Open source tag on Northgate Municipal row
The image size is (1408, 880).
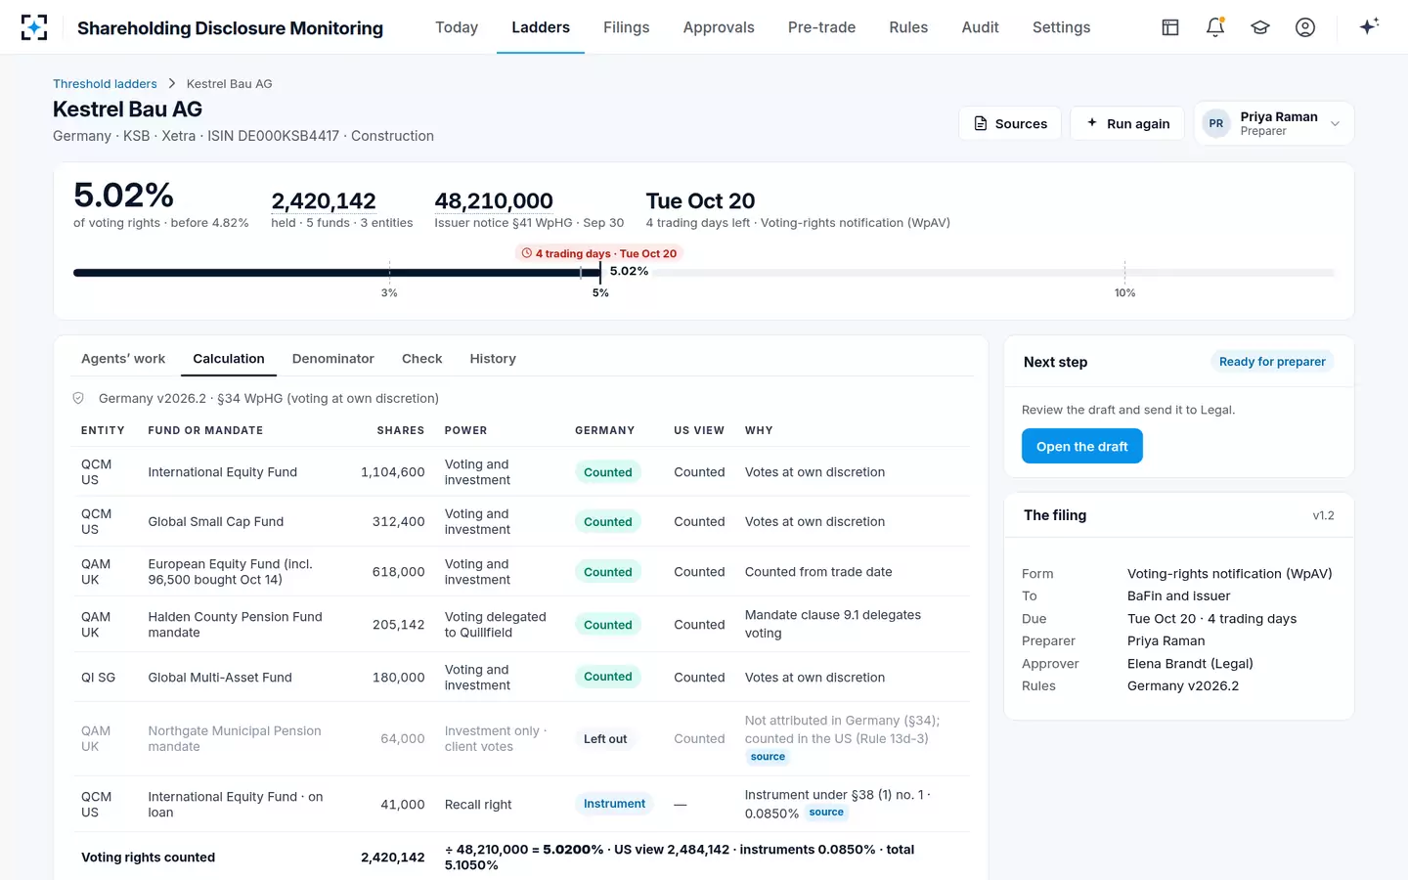(x=768, y=757)
